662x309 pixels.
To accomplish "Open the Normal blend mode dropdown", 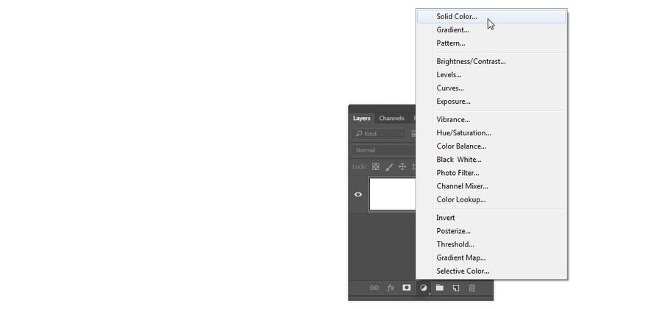I will click(x=382, y=150).
